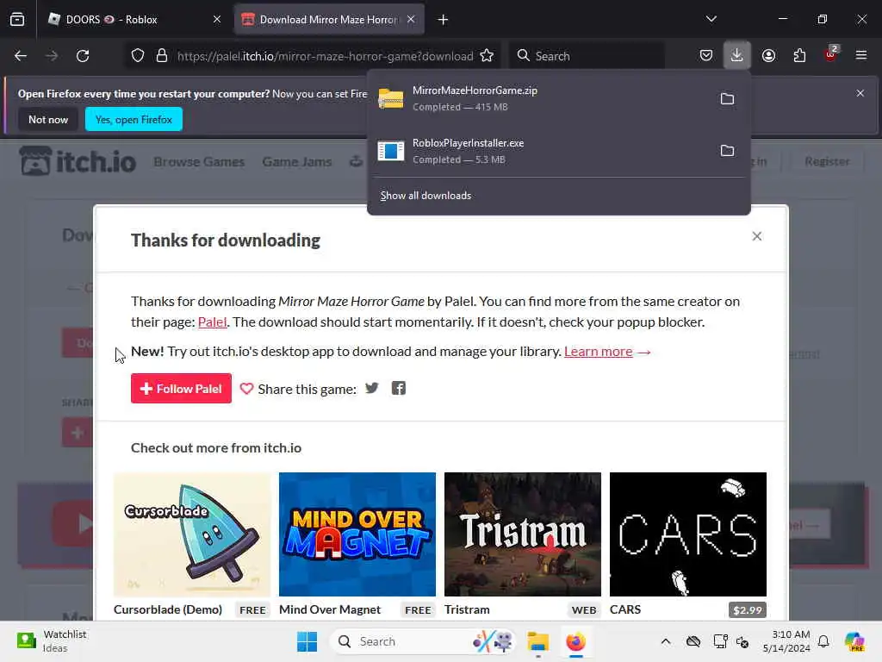Open the Watchlist Ideas widget
Viewport: 882px width, 662px height.
[52, 640]
